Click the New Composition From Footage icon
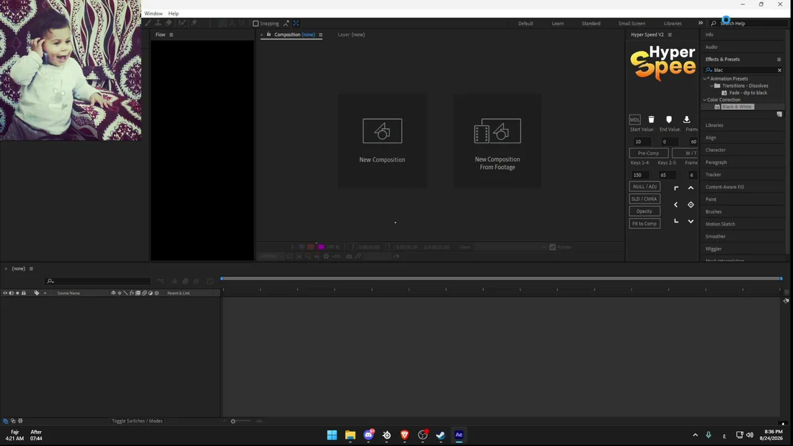This screenshot has height=446, width=793. coord(497,131)
